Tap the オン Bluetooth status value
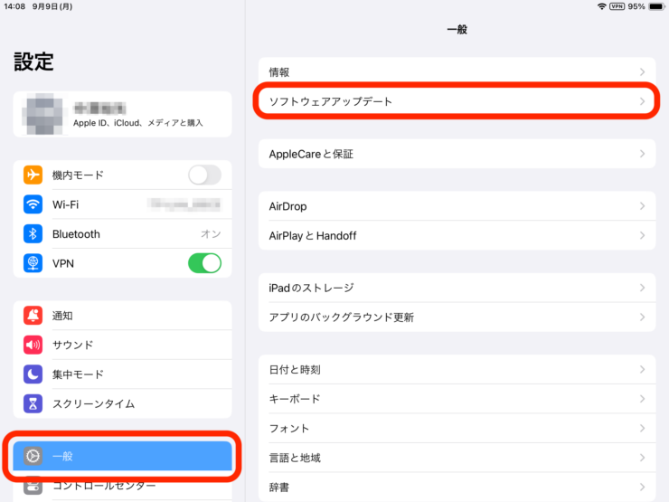 coord(211,234)
